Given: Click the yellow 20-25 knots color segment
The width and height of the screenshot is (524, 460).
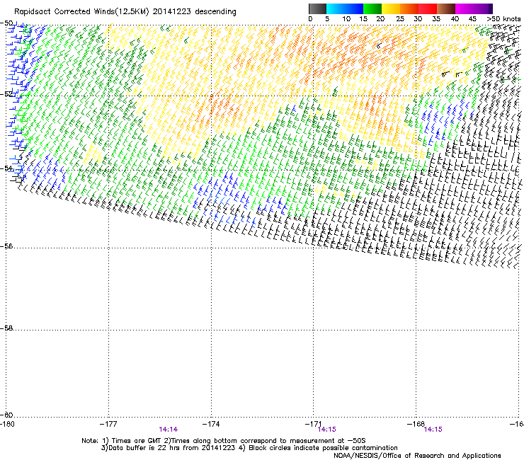Looking at the screenshot, I should (x=391, y=8).
